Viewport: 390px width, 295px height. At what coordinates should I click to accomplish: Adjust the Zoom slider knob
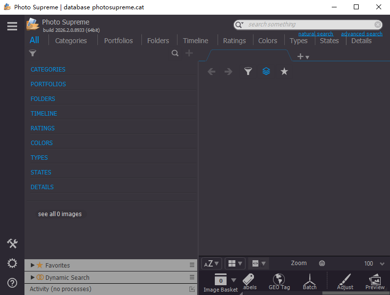(x=322, y=263)
